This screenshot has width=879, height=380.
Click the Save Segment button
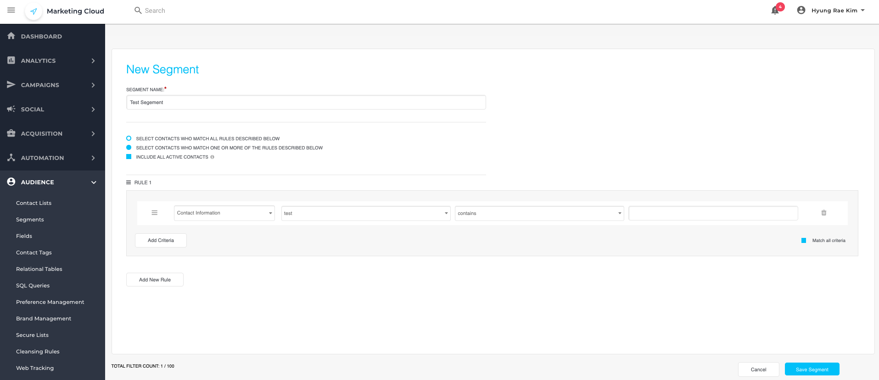tap(812, 369)
